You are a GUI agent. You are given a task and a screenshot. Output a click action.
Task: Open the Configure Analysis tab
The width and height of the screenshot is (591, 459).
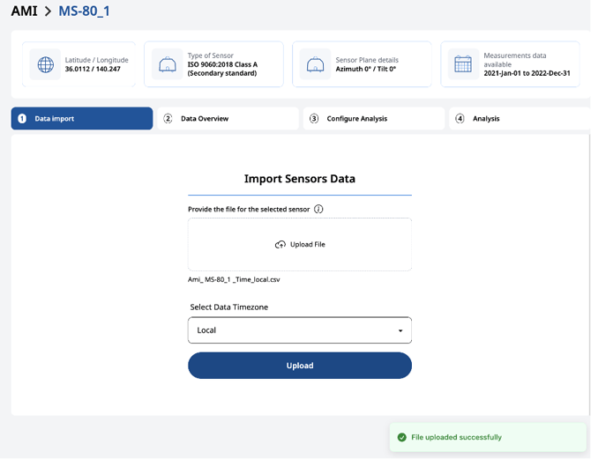[x=356, y=119]
